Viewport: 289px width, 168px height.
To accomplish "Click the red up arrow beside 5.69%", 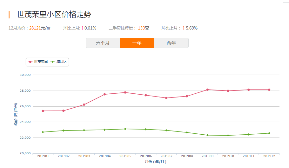I will 184,28.
